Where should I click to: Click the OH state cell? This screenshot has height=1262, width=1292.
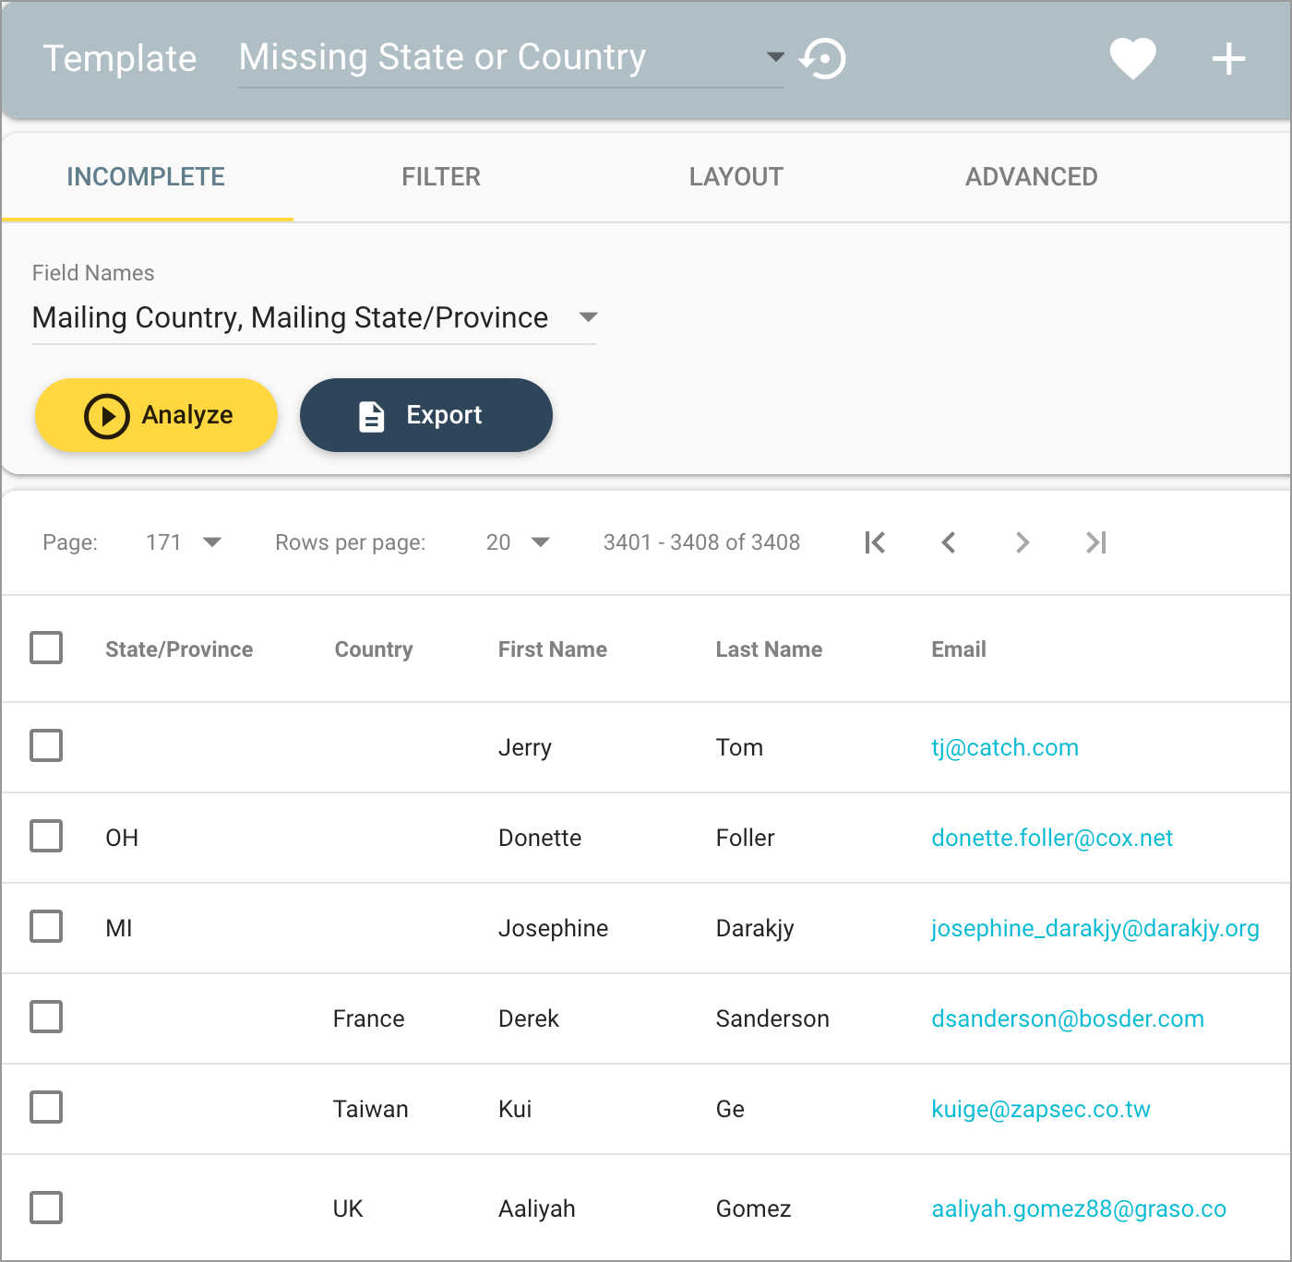point(122,838)
